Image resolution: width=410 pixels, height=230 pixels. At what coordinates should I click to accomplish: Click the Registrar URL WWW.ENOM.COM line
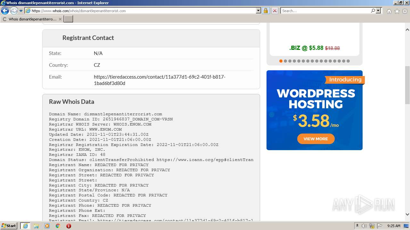85,129
